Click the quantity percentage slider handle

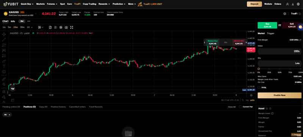[259, 69]
